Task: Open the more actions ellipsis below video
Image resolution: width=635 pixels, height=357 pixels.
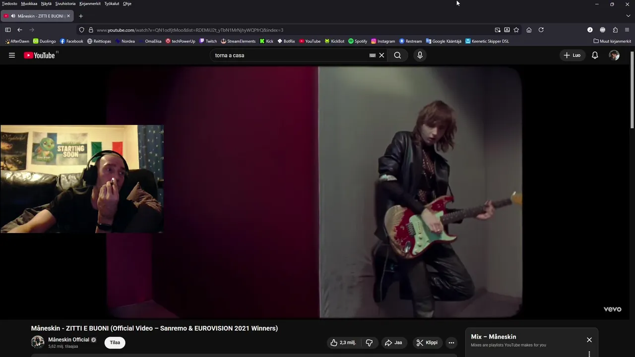Action: (451, 343)
